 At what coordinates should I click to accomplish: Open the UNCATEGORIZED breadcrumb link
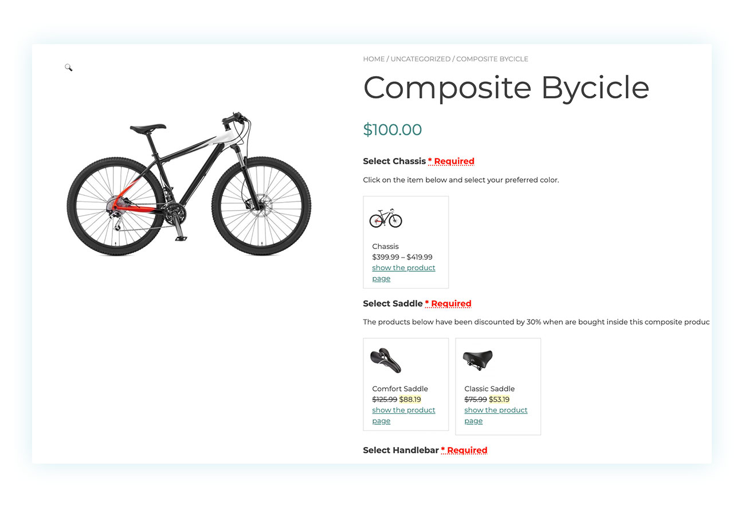[421, 59]
